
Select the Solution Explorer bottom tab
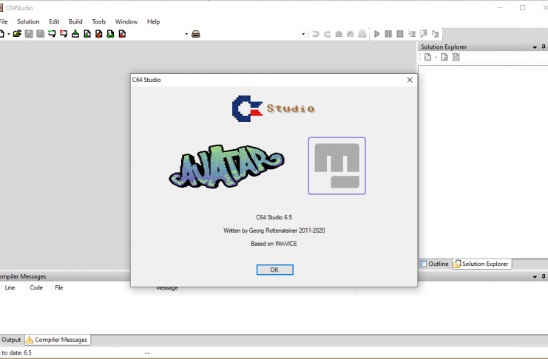pos(481,264)
